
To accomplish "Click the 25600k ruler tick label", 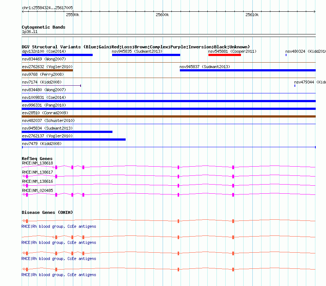I will 162,15.
